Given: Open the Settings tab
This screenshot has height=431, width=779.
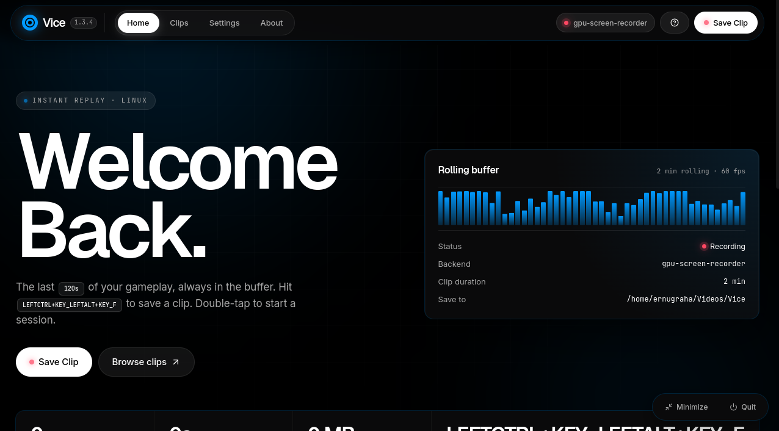Looking at the screenshot, I should pyautogui.click(x=224, y=23).
